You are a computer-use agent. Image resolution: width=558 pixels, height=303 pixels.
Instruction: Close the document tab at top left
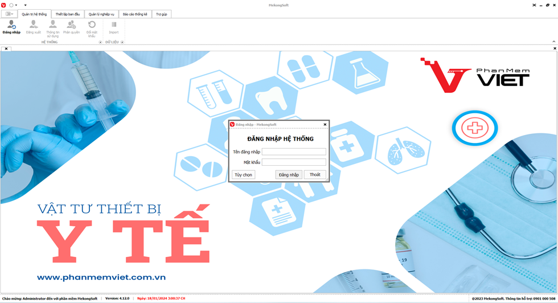[x=6, y=49]
